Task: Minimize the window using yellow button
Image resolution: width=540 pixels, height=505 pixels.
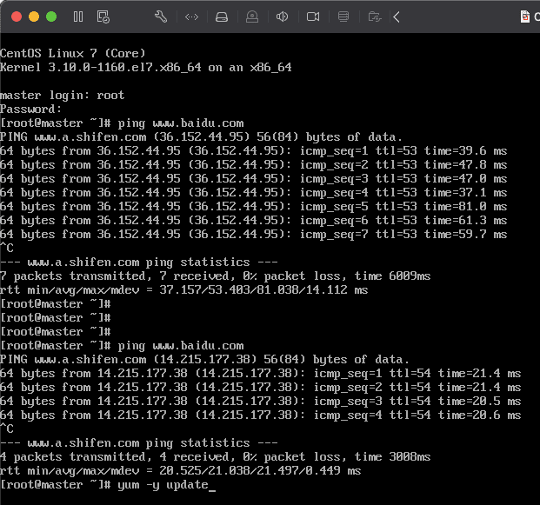Action: point(34,17)
